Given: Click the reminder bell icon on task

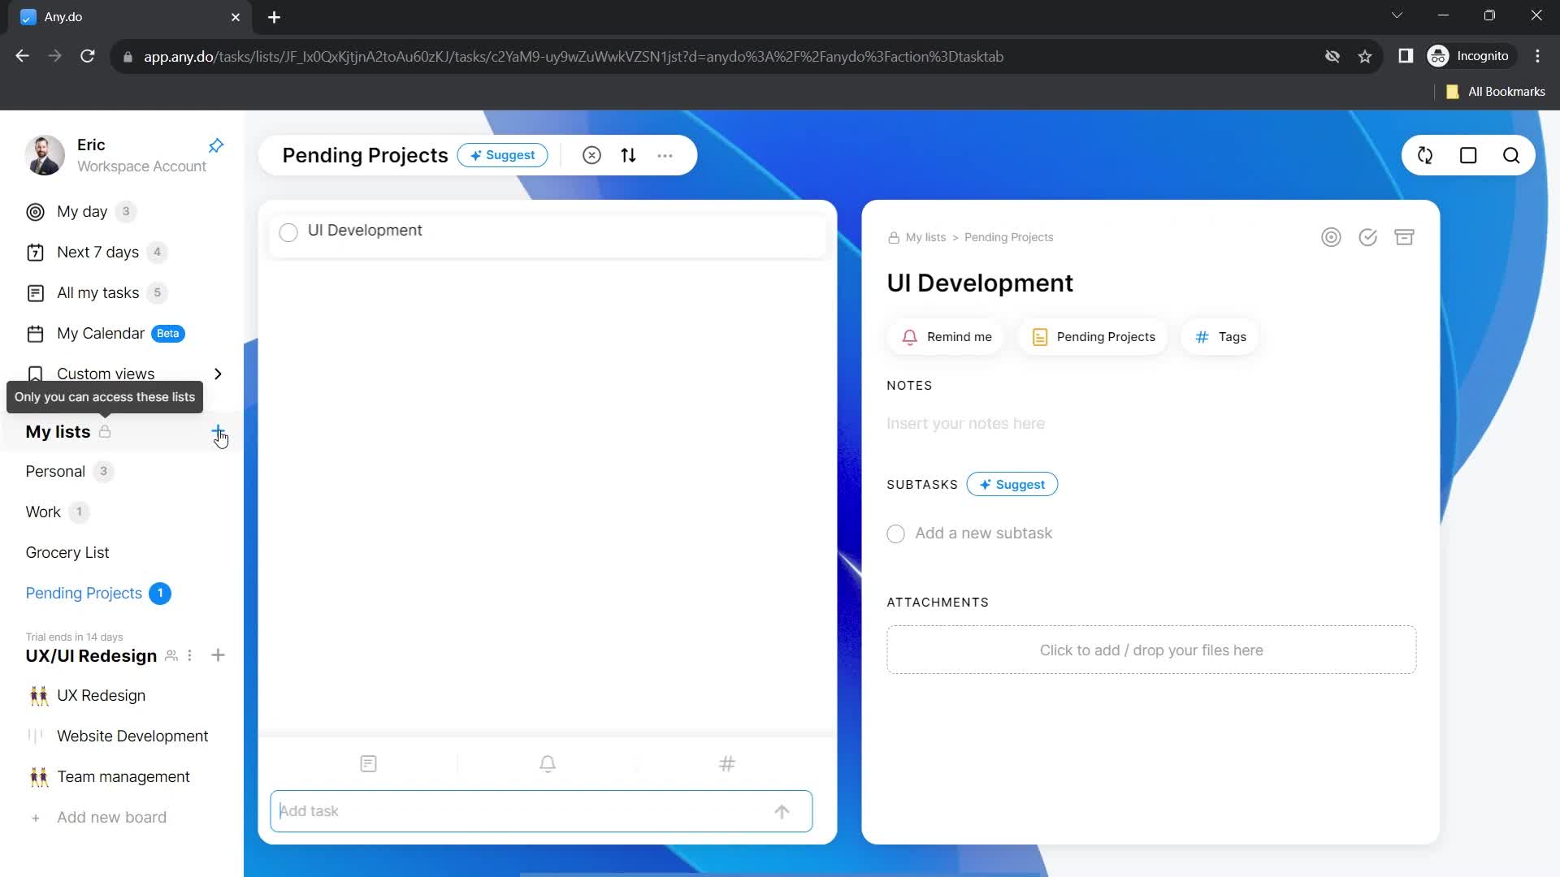Looking at the screenshot, I should (x=908, y=336).
